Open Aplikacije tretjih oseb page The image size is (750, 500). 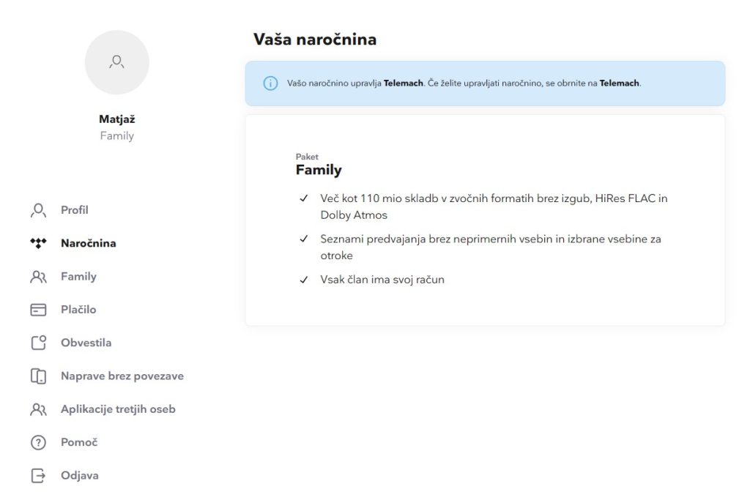pyautogui.click(x=118, y=409)
